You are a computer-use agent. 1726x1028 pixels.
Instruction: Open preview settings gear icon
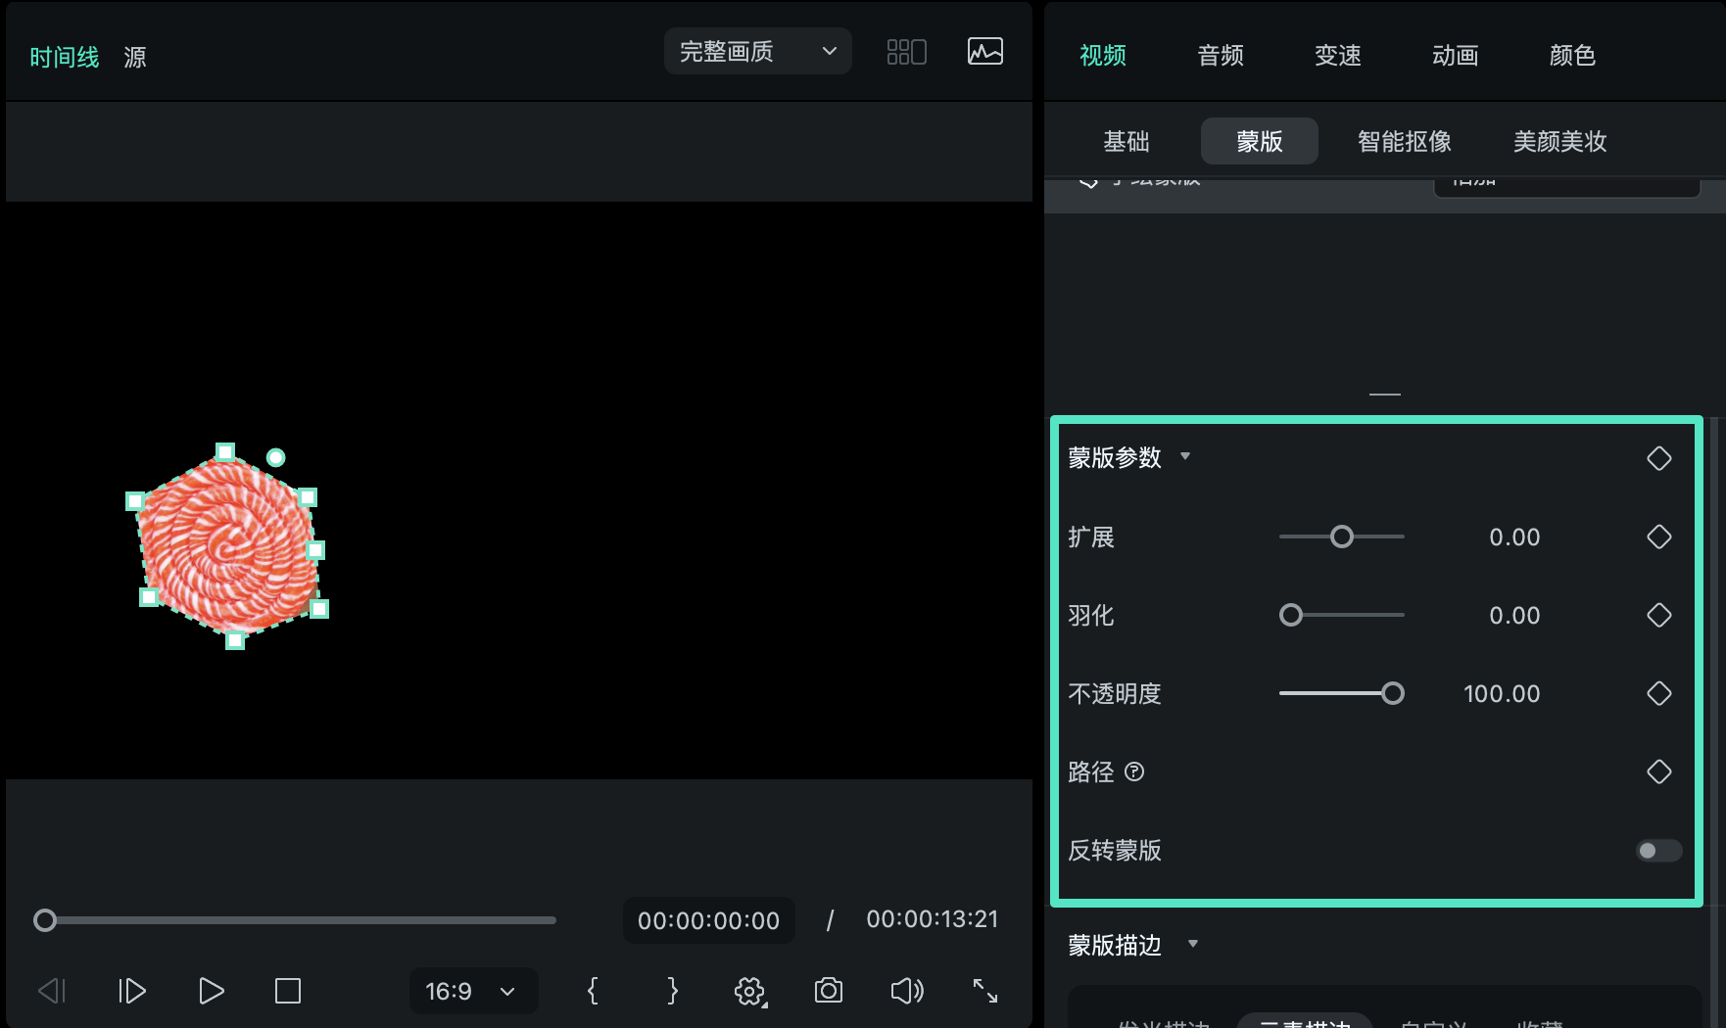[750, 992]
